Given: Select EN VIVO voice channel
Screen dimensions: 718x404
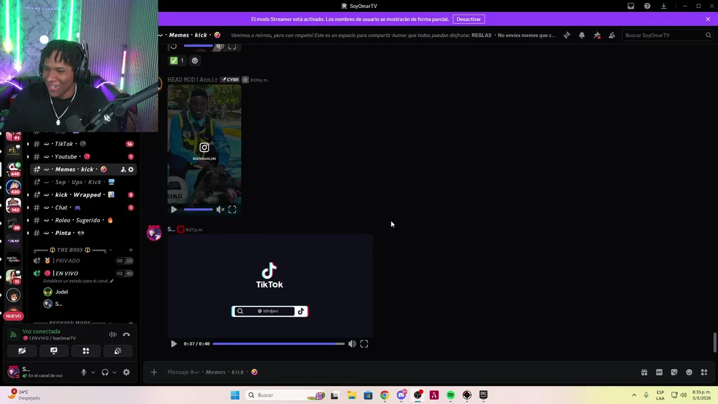Looking at the screenshot, I should (83, 273).
